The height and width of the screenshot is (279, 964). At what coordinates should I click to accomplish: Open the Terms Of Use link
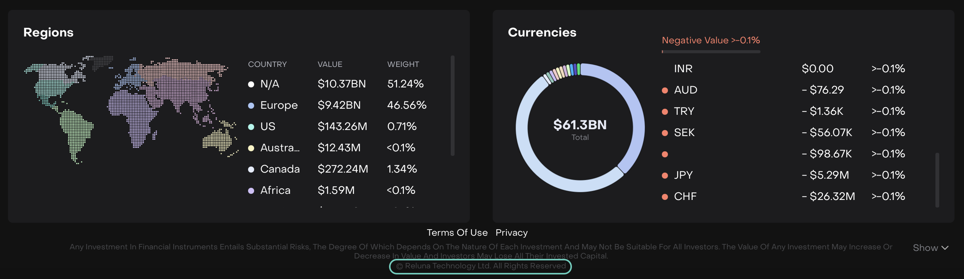(457, 233)
